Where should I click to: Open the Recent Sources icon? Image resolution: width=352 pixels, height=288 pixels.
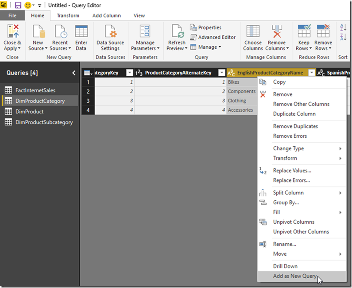(61, 31)
